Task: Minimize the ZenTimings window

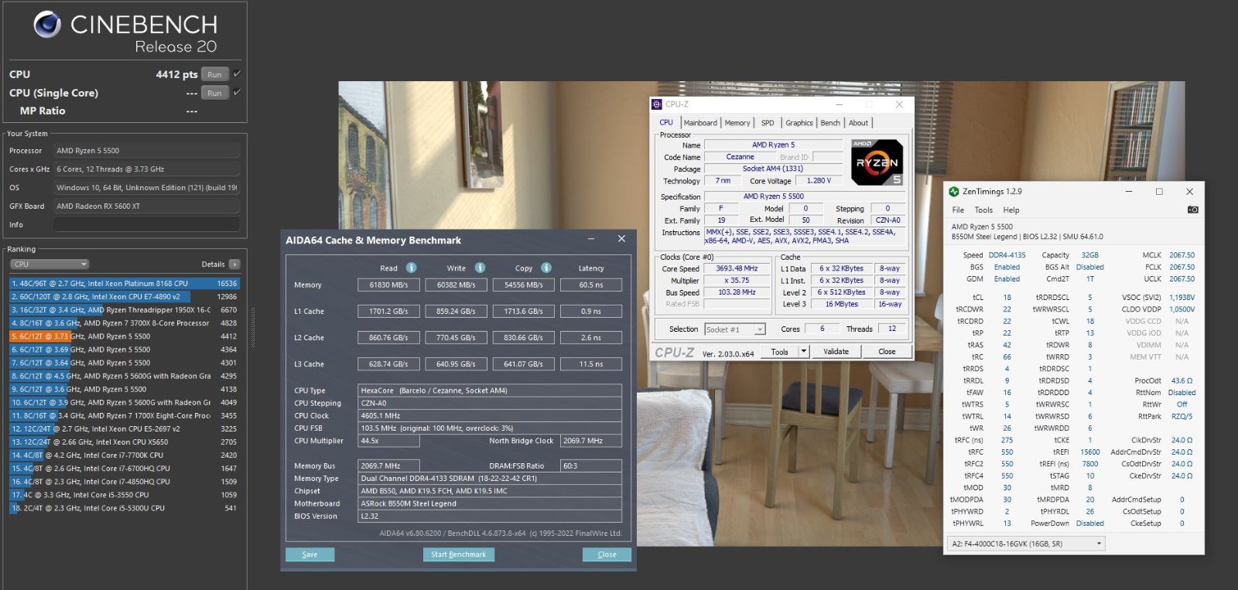Action: click(x=1129, y=192)
